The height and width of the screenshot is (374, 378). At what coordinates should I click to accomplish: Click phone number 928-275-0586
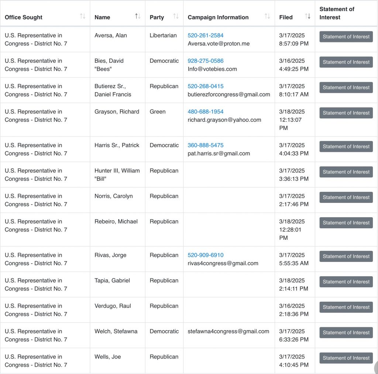205,61
